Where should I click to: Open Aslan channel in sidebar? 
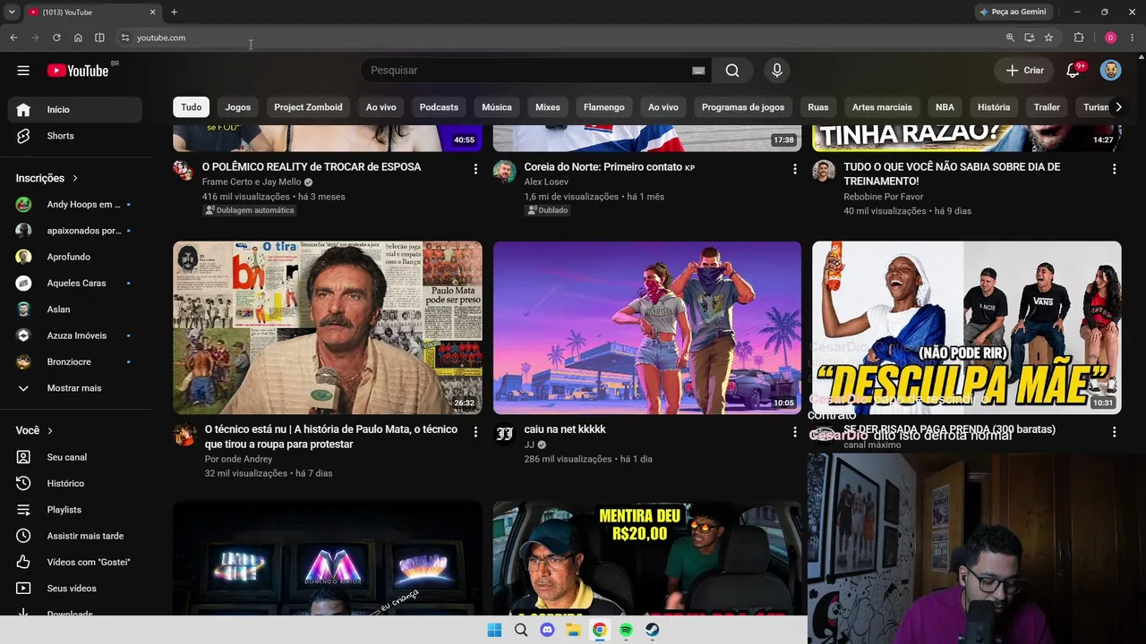point(75,309)
